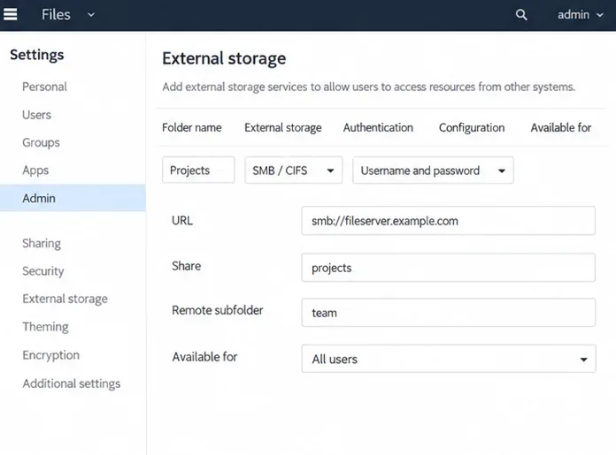Click the URL field label
The height and width of the screenshot is (455, 616).
[x=182, y=221]
